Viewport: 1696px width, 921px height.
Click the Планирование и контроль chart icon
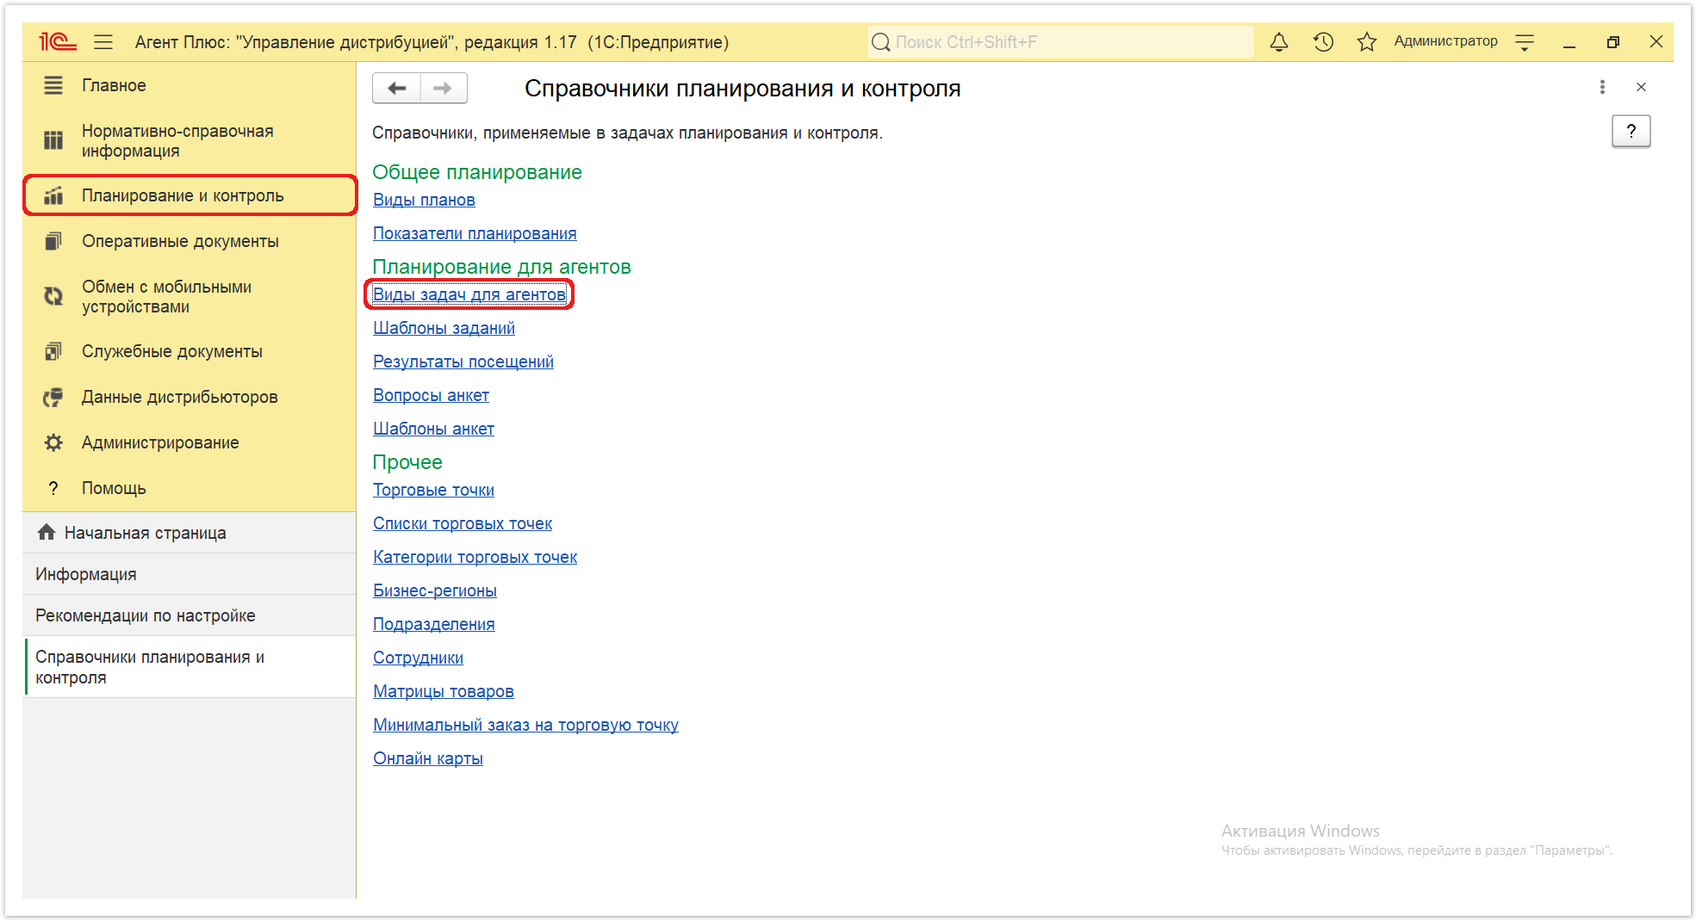click(53, 195)
